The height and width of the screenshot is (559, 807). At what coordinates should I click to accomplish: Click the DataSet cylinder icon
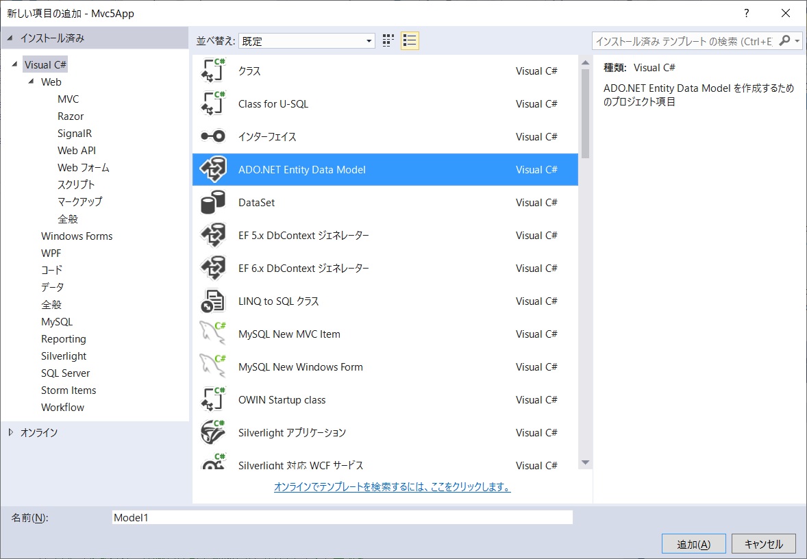pyautogui.click(x=212, y=203)
